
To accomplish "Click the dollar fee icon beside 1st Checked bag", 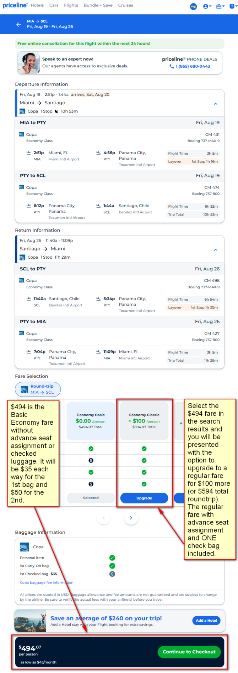I will [x=112, y=574].
